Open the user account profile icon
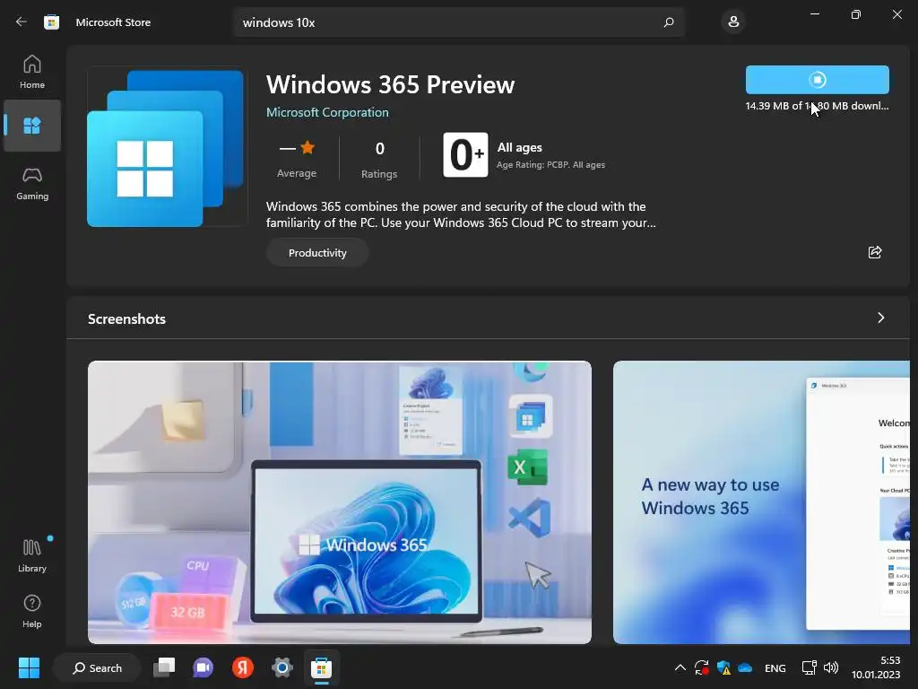Image resolution: width=918 pixels, height=689 pixels. [733, 22]
